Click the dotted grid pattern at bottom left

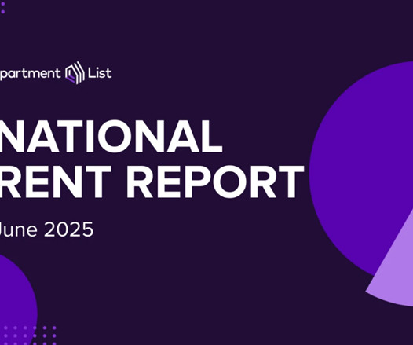[x=30, y=336]
